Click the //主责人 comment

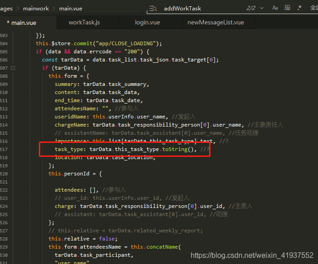[240, 206]
